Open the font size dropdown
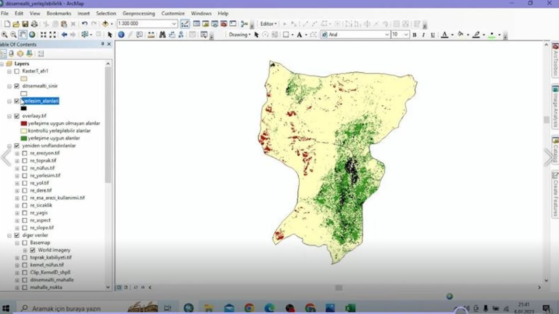Image resolution: width=559 pixels, height=314 pixels. click(406, 35)
